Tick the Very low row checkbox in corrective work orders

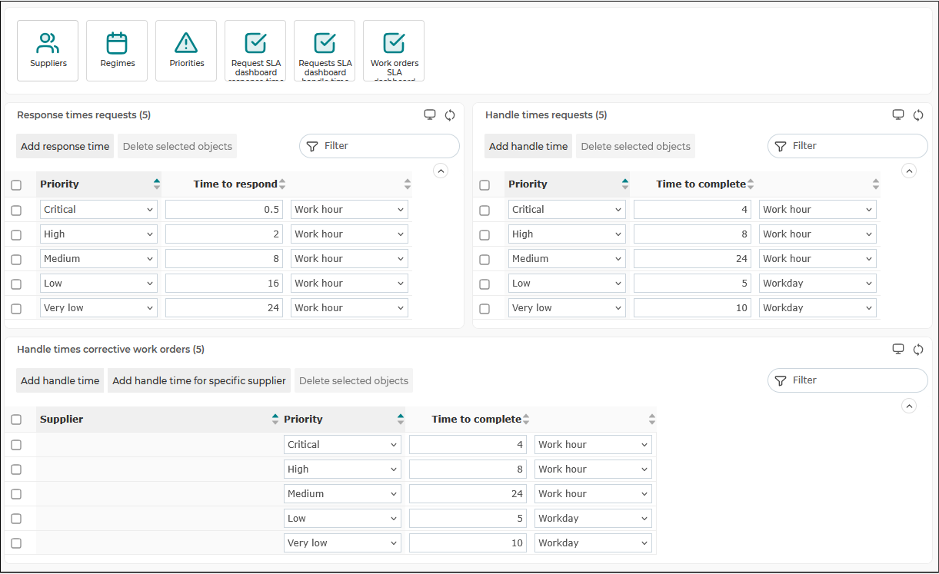coord(16,543)
